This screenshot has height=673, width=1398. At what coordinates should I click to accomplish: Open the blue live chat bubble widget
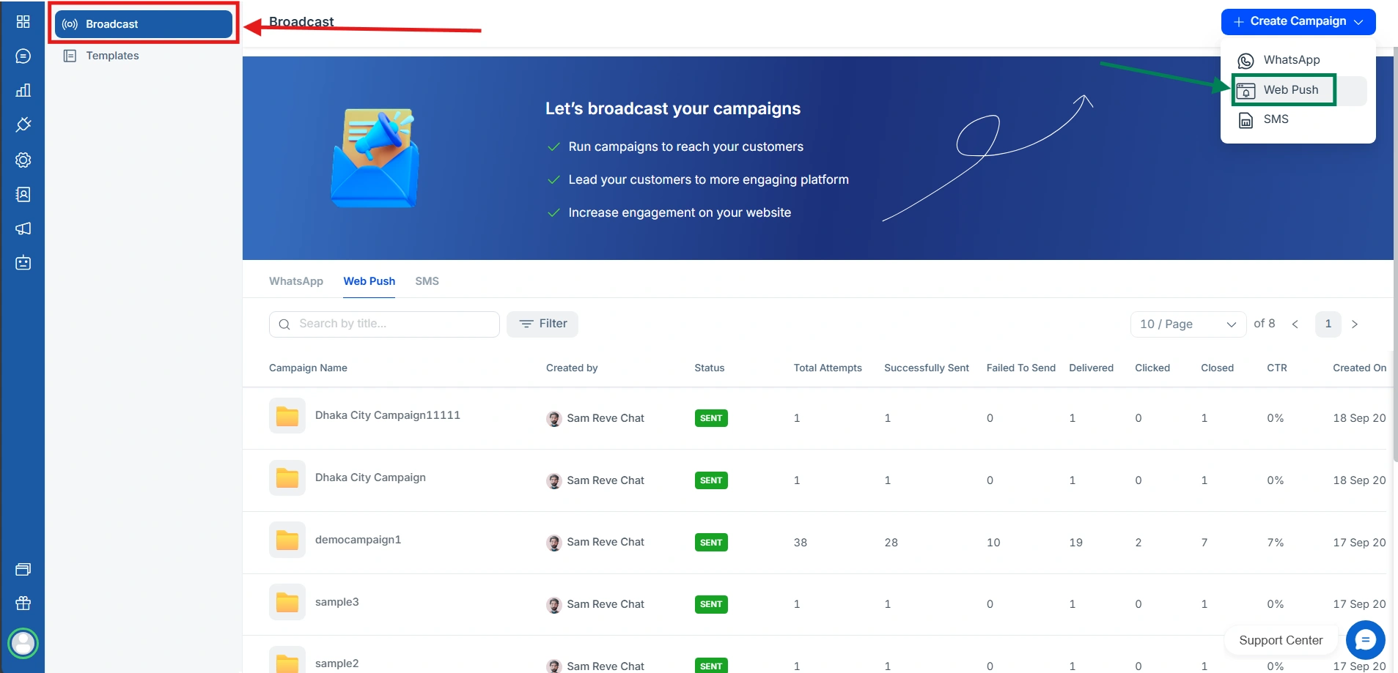click(x=1365, y=640)
